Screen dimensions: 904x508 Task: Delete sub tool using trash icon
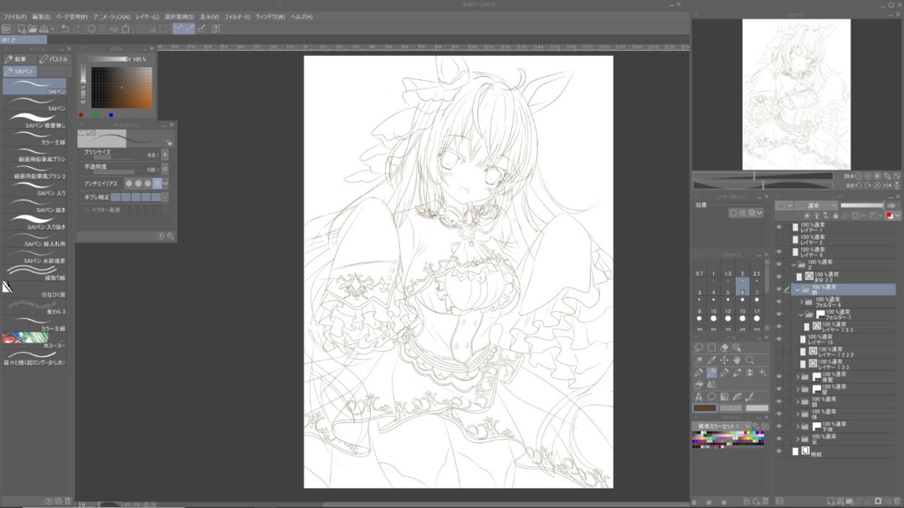[68, 501]
